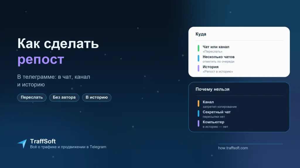Viewport: 300px width, 168px height.
Task: Click the text «в историю — нет»
Action: [x=215, y=127]
